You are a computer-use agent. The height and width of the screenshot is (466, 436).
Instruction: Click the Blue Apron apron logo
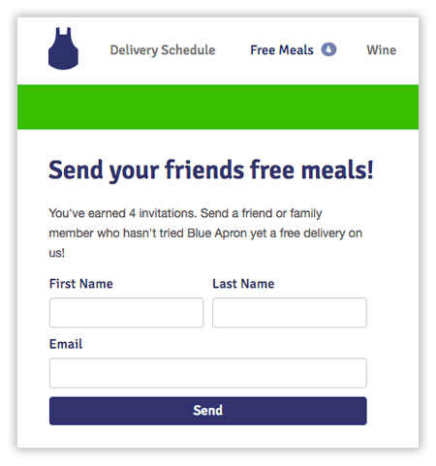pos(63,48)
